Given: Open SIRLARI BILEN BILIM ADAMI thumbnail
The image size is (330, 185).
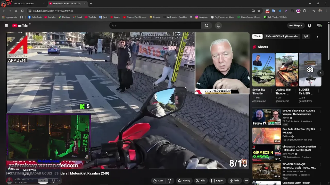Looking at the screenshot, I should pyautogui.click(x=267, y=117).
